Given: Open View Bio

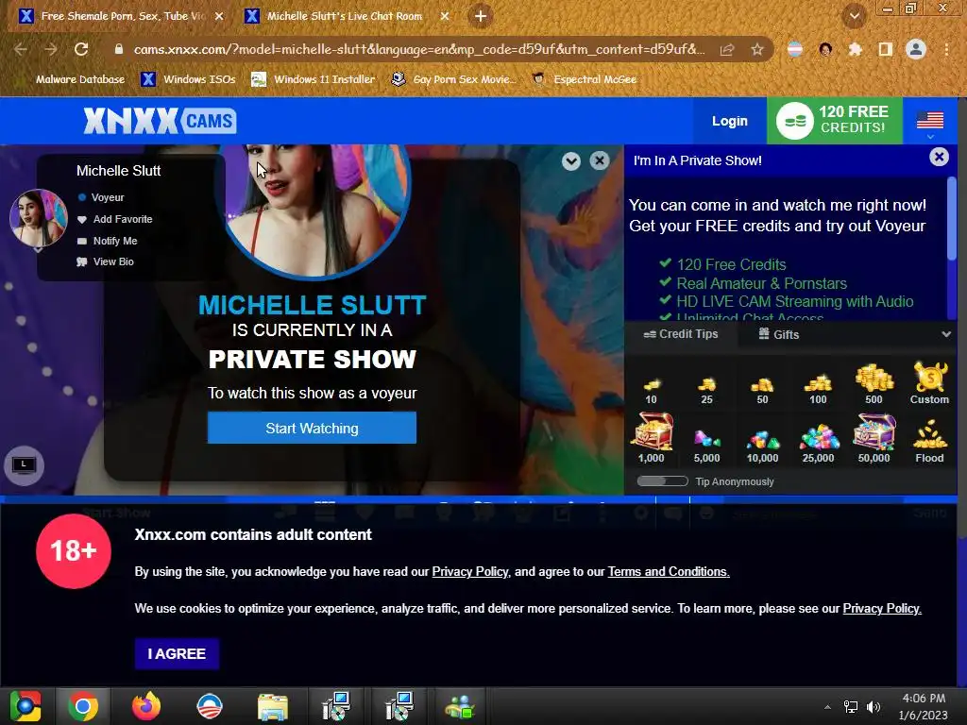Looking at the screenshot, I should (106, 262).
